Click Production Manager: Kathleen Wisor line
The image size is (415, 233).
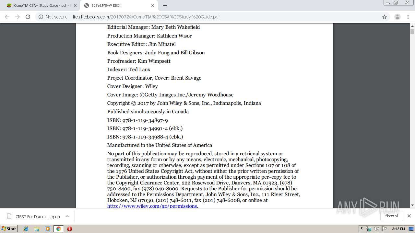click(149, 36)
